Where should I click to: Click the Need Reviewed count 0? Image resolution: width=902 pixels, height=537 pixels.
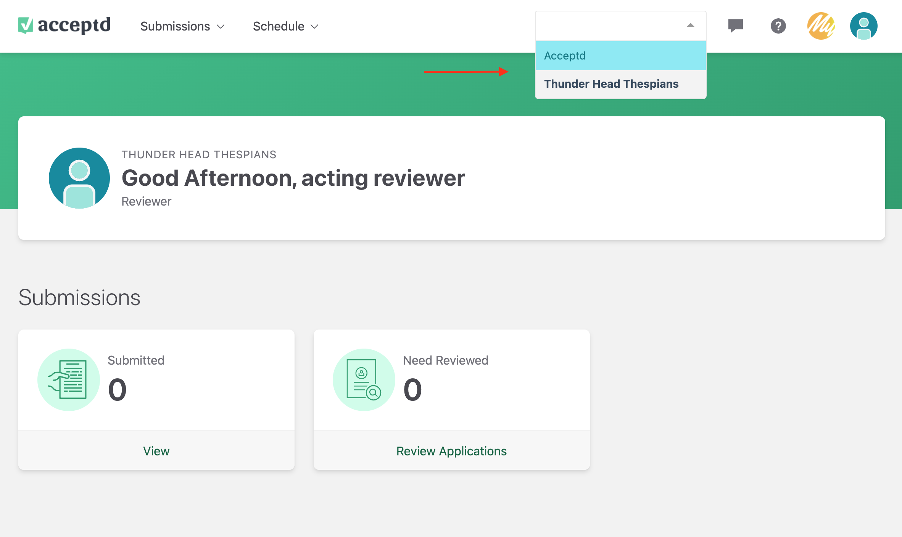412,390
